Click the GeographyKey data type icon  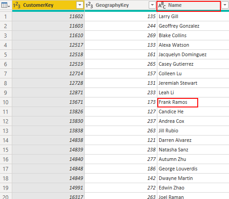pyautogui.click(x=89, y=5)
